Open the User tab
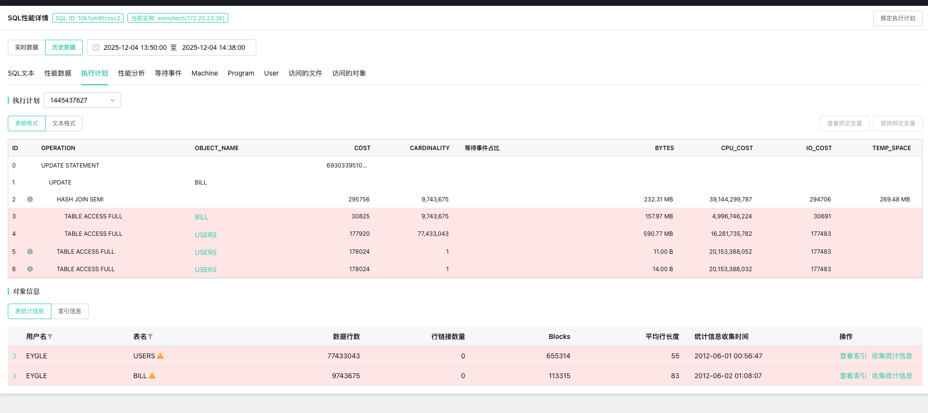The height and width of the screenshot is (413, 928). click(271, 73)
